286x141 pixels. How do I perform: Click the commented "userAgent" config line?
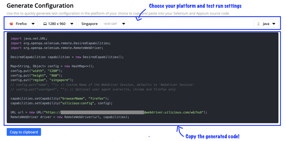coord(93,89)
